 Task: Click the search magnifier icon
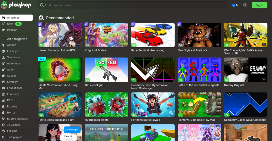coord(42,5)
